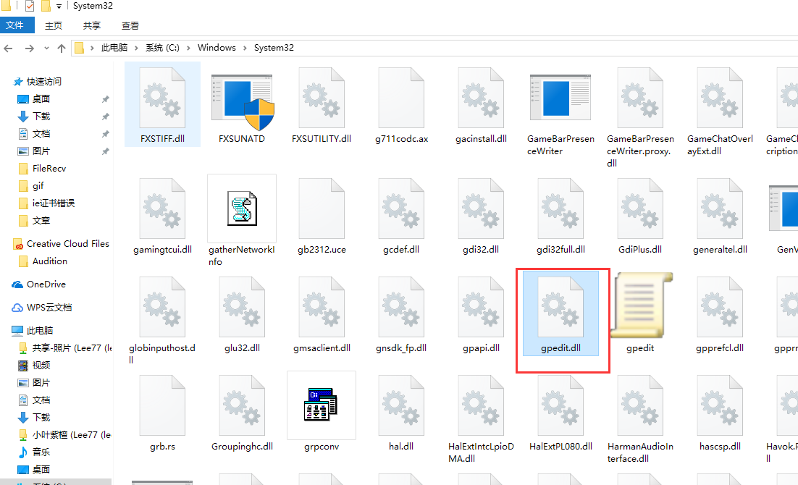
Task: Select the FXSUNATD shield icon
Action: click(x=242, y=101)
